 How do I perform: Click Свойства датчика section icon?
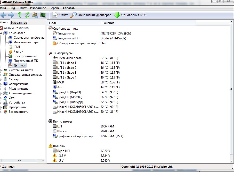pyautogui.click(x=51, y=28)
